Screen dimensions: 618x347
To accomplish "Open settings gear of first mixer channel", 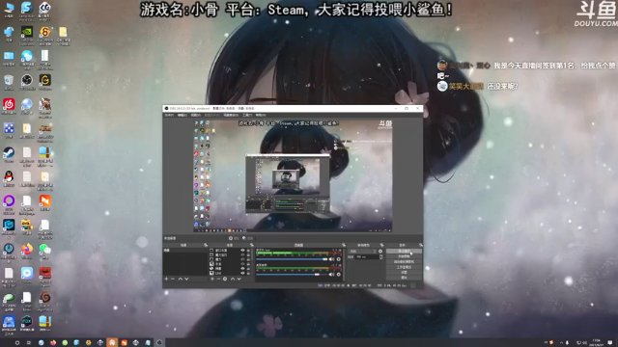I will 339,259.
